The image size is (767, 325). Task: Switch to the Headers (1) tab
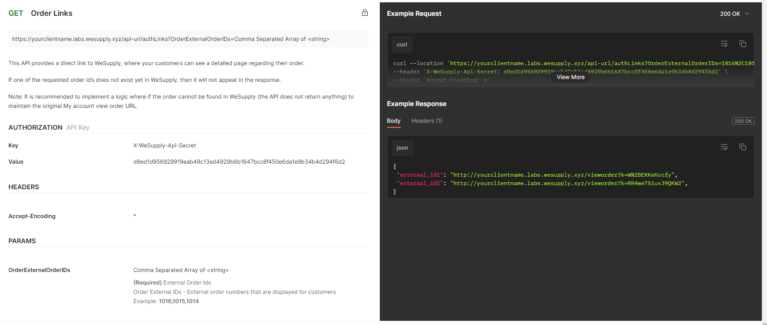pyautogui.click(x=427, y=121)
